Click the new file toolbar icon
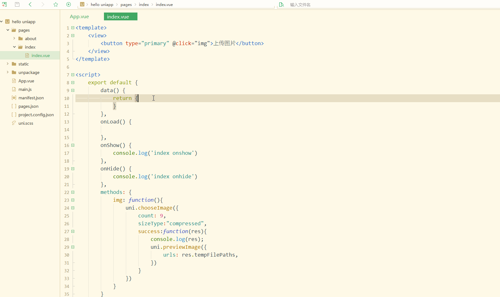The height and width of the screenshot is (297, 500). tap(4, 4)
